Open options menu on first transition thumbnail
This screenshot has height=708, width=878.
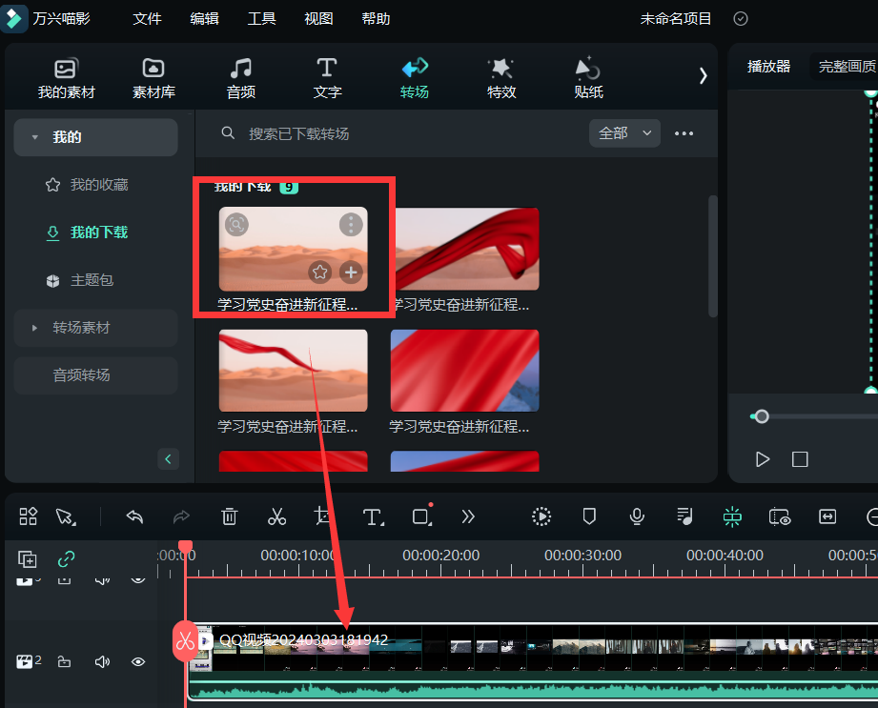point(351,225)
